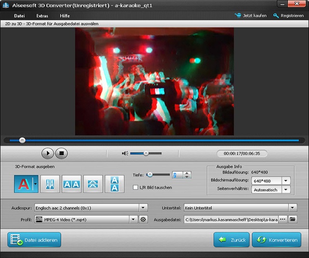Choose top-and-bottom half-height 3D format
This screenshot has height=258, width=309.
[x=93, y=184]
